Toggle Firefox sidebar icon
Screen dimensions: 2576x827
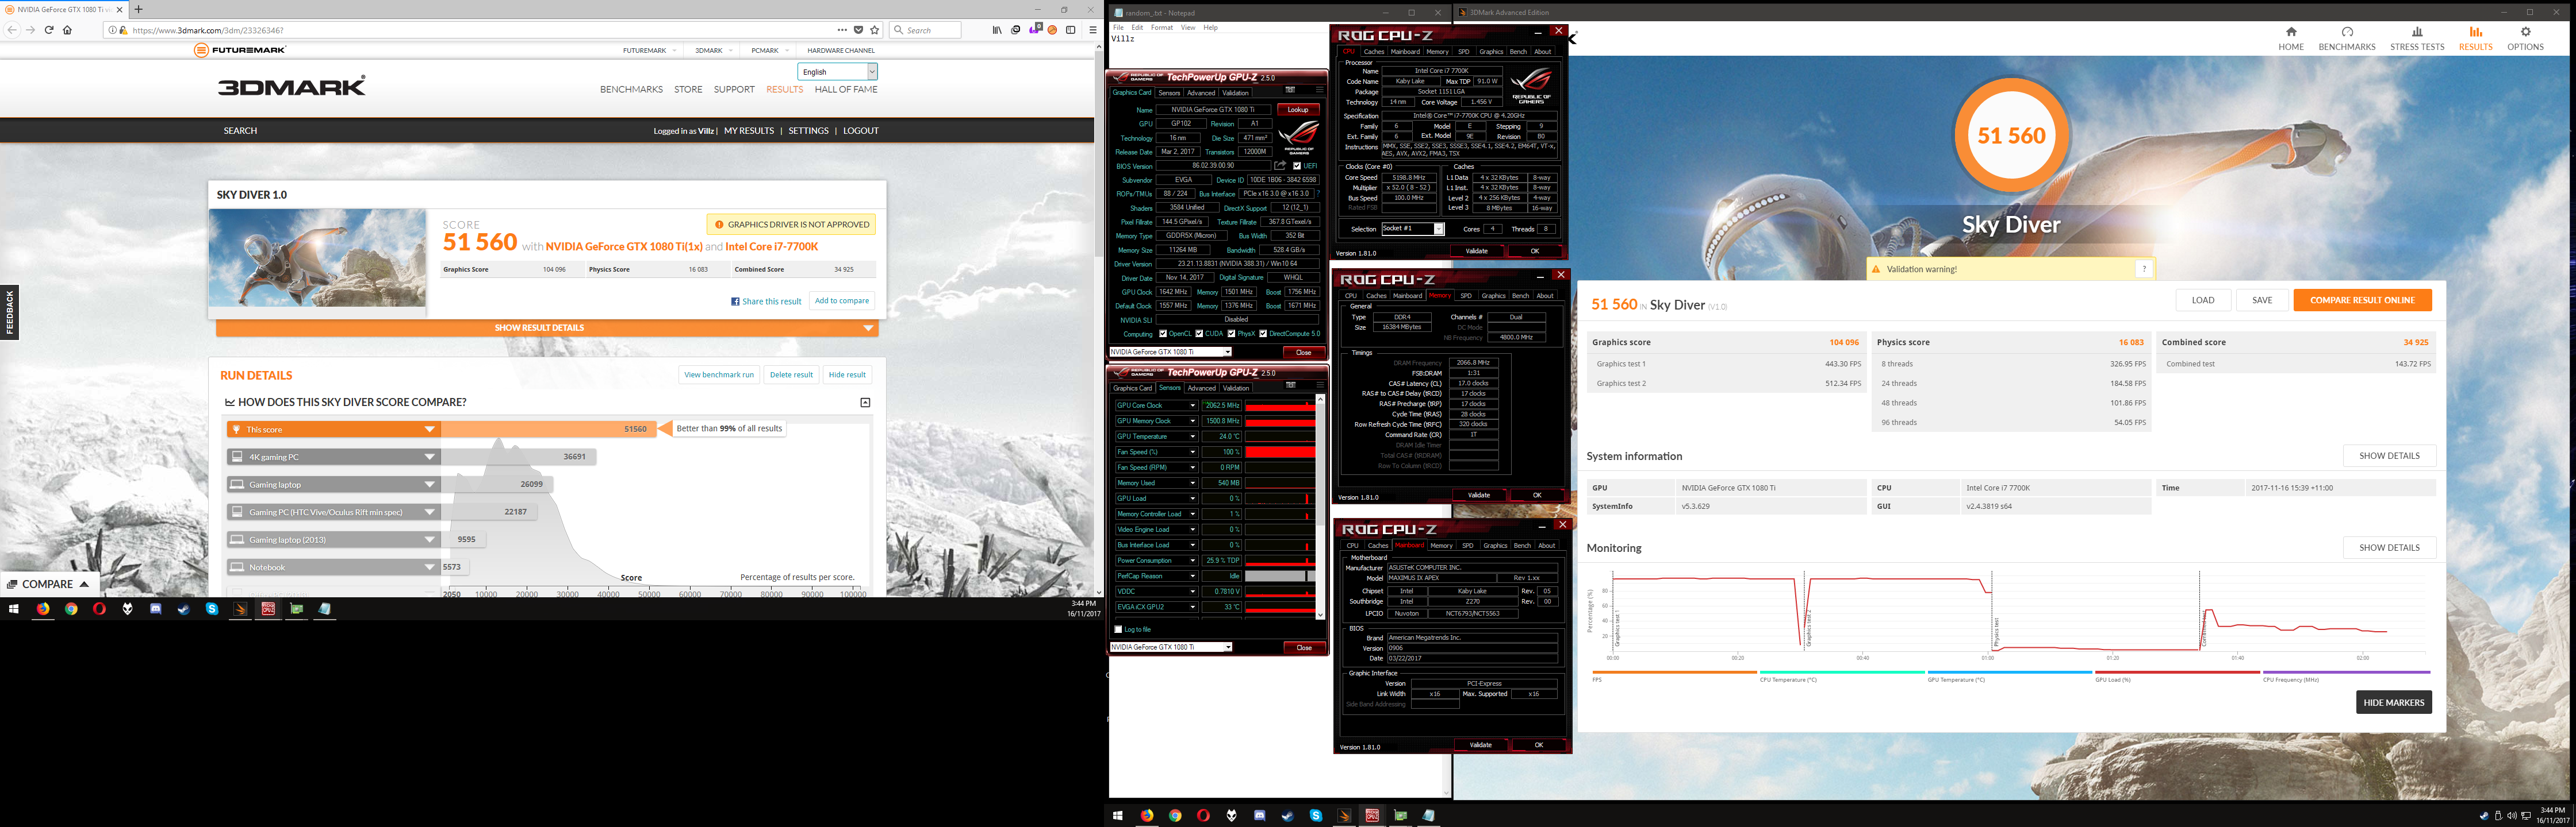click(x=1070, y=30)
